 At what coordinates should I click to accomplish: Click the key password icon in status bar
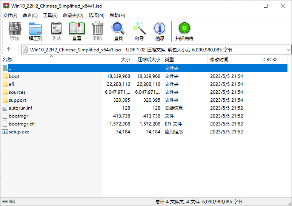[x=12, y=201]
